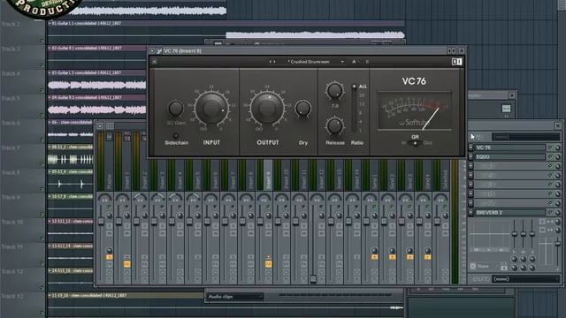Open FX panel OUT (none) dropdown

tap(526, 279)
